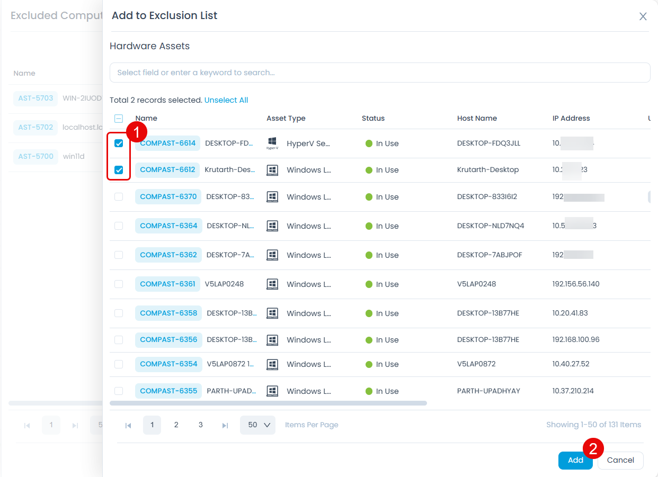The image size is (658, 477).
Task: Click the Add button to confirm exclusions
Action: pos(575,460)
